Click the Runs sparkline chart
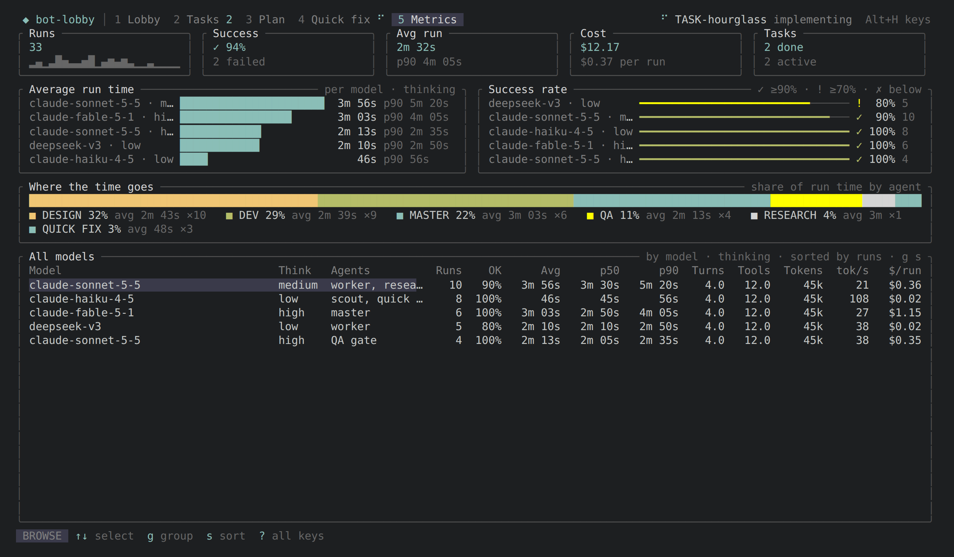This screenshot has width=954, height=557. click(105, 61)
